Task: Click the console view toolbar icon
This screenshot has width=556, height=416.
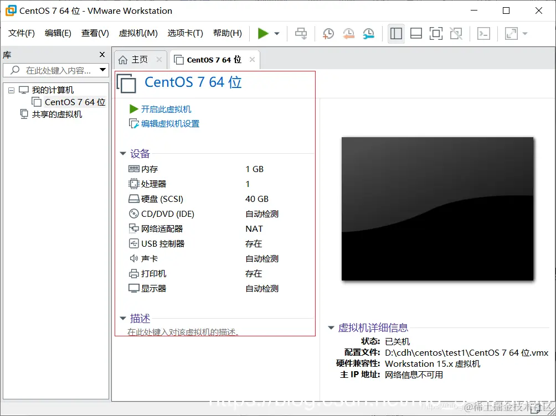Action: [x=483, y=34]
